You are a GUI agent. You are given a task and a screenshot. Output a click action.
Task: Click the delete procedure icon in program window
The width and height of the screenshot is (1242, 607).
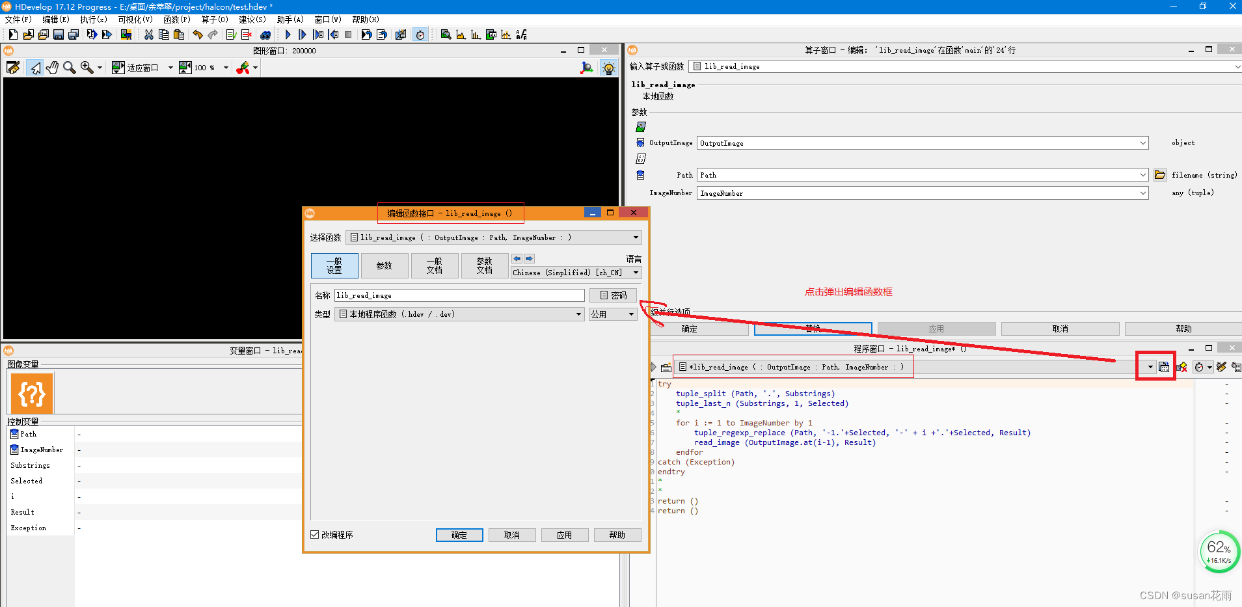click(1181, 367)
